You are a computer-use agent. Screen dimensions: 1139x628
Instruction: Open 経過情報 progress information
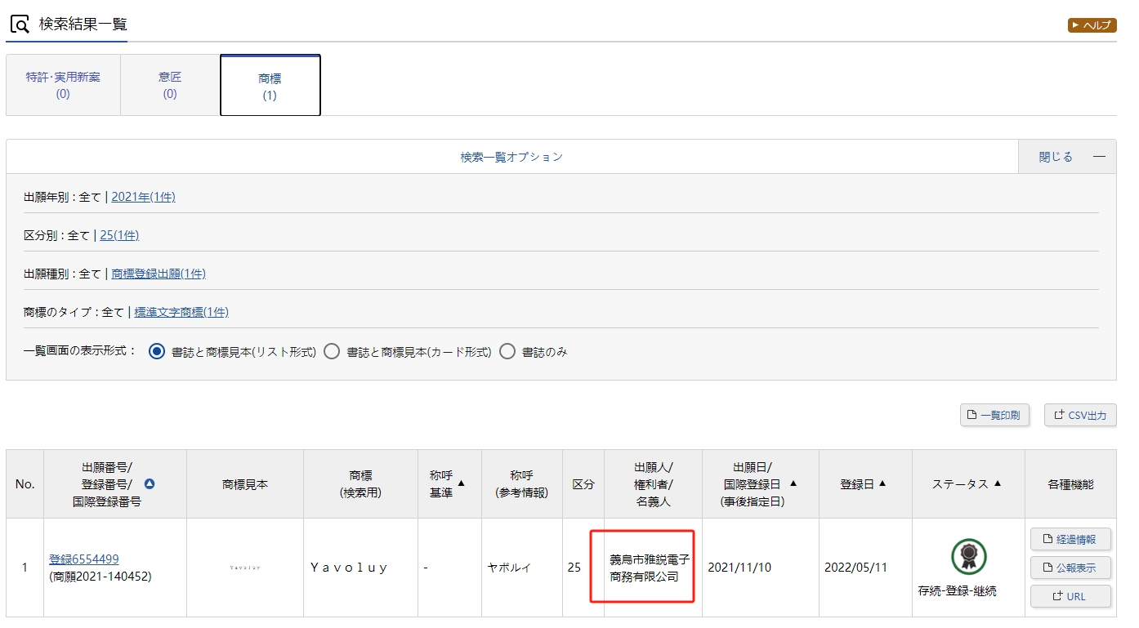point(1070,540)
